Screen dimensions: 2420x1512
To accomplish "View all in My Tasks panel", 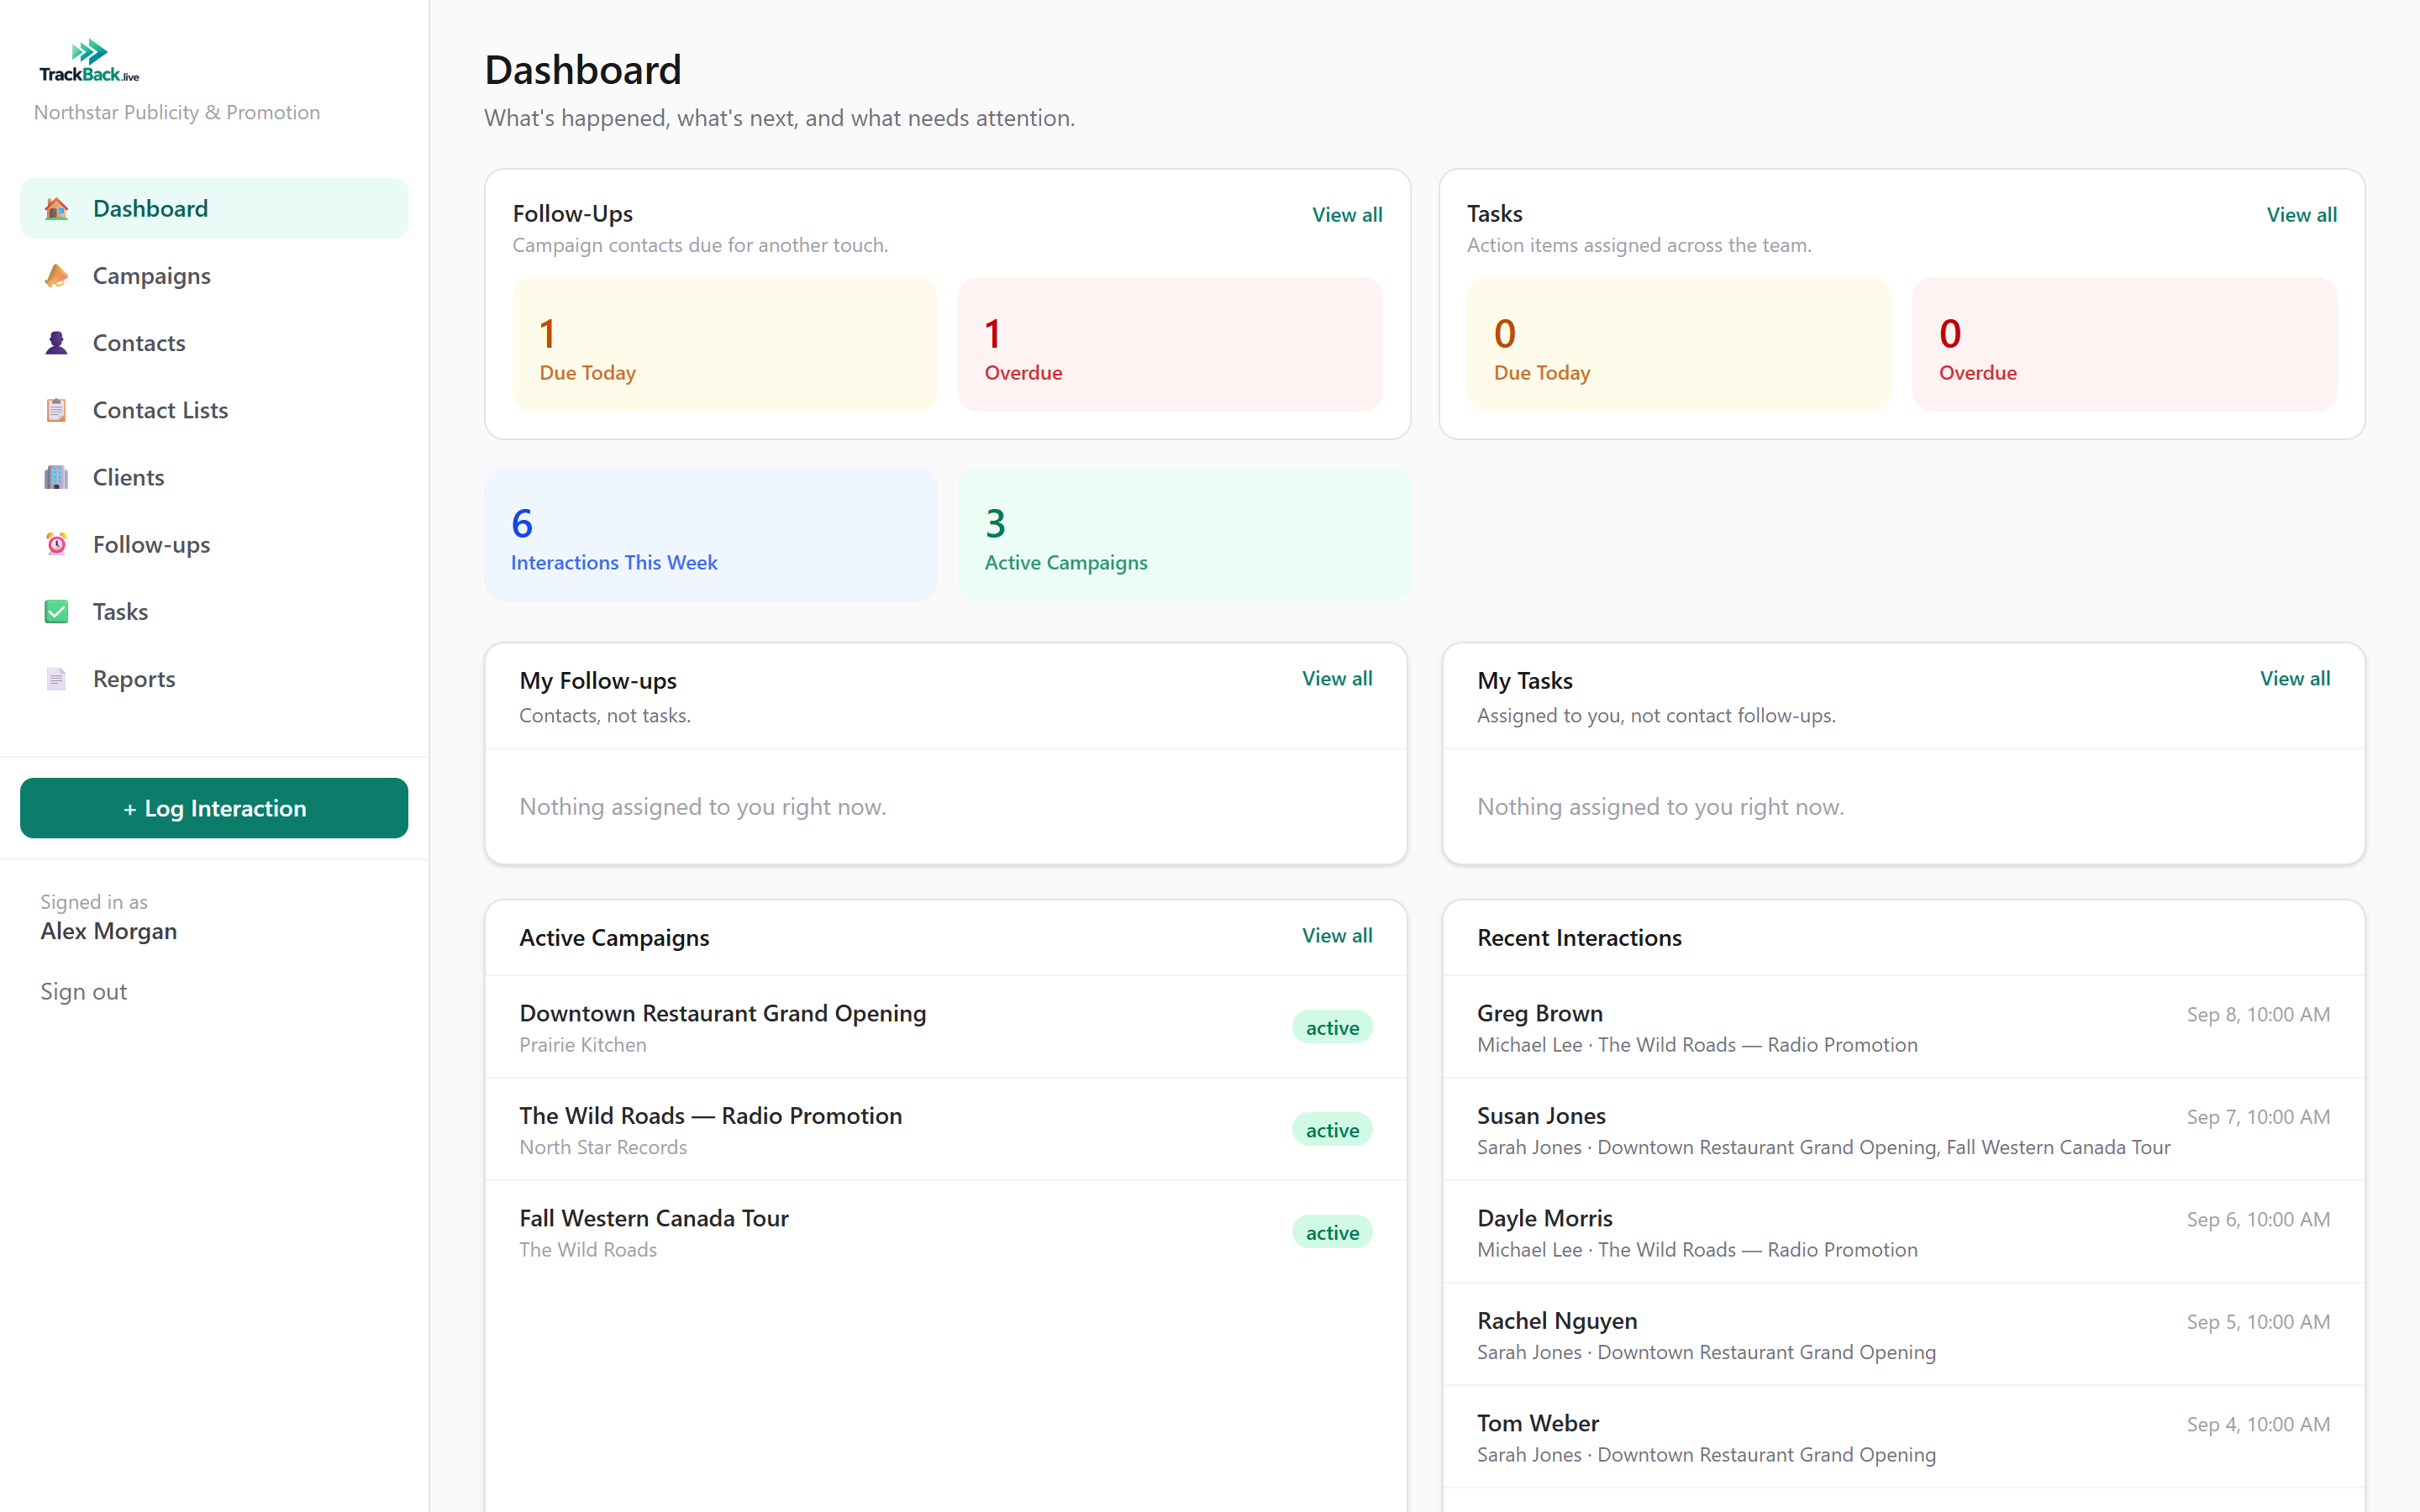I will (2295, 678).
